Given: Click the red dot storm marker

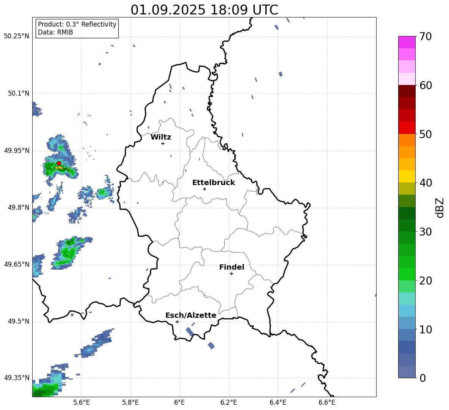Looking at the screenshot, I should click(x=59, y=163).
